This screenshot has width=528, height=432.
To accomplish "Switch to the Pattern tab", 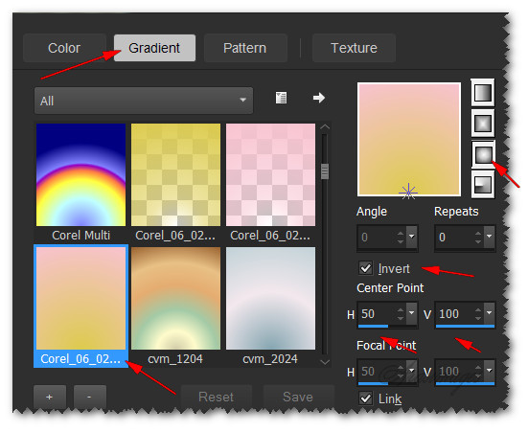I will 245,48.
